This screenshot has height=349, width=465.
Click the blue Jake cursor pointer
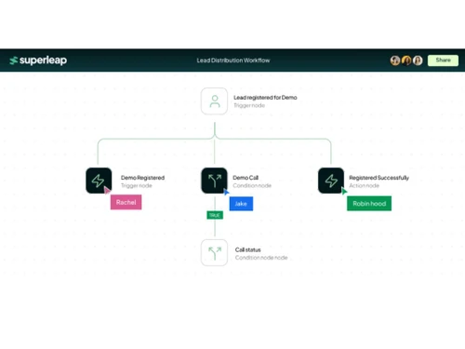point(226,192)
